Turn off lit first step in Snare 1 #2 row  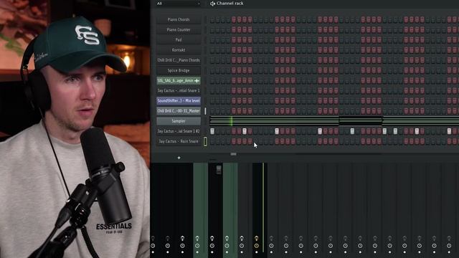[212, 131]
